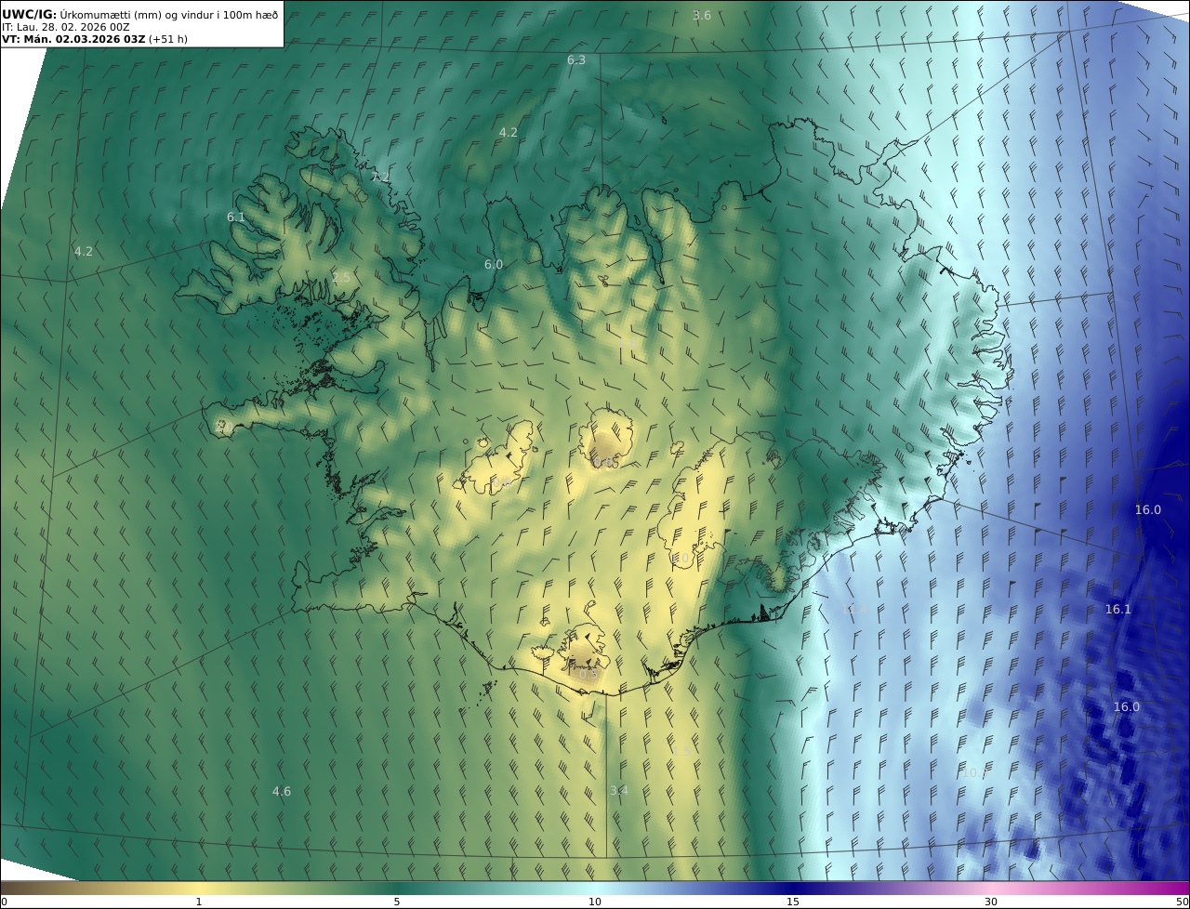The height and width of the screenshot is (909, 1190).
Task: Click the map value "16.1"
Action: (x=1118, y=610)
